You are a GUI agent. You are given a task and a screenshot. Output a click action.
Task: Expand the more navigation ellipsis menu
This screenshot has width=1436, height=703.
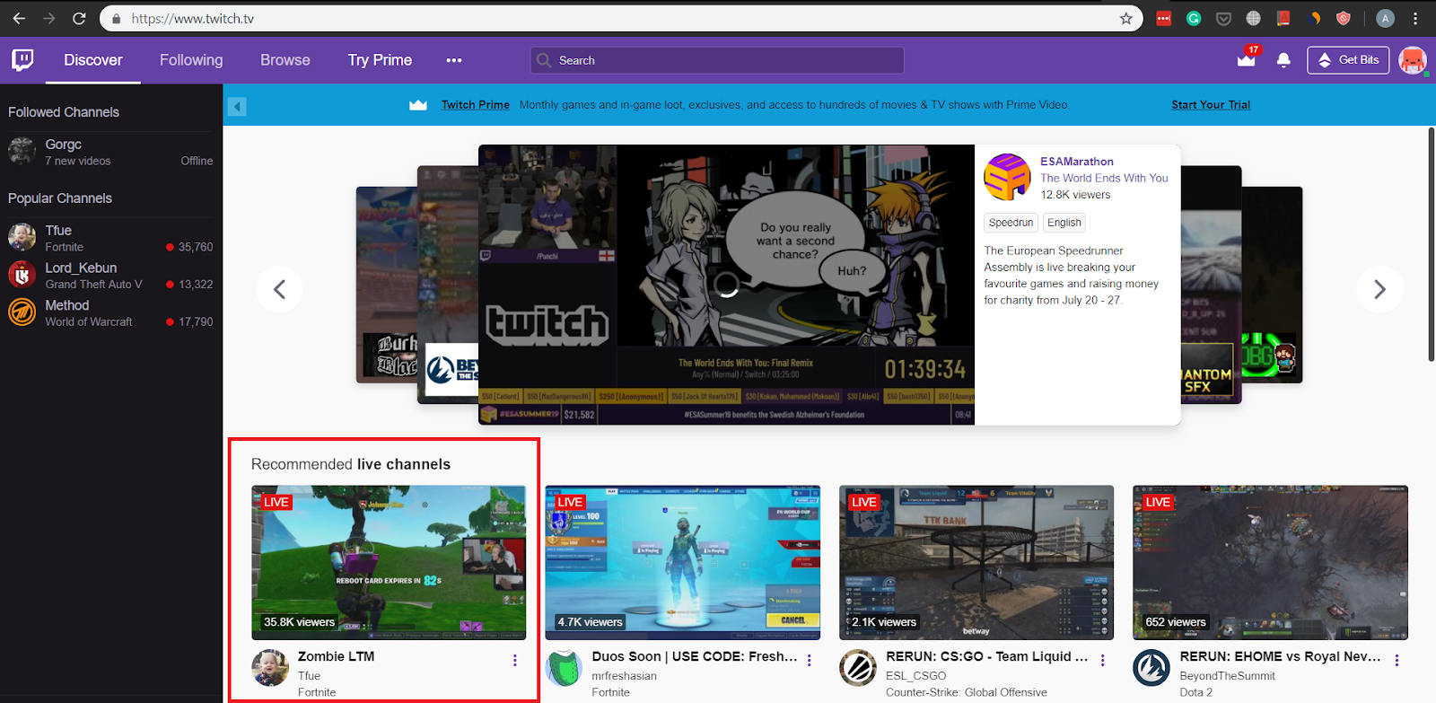[454, 60]
